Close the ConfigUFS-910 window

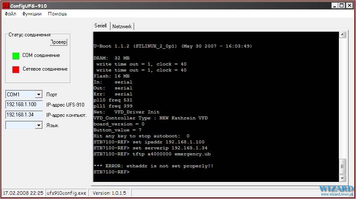pyautogui.click(x=349, y=6)
